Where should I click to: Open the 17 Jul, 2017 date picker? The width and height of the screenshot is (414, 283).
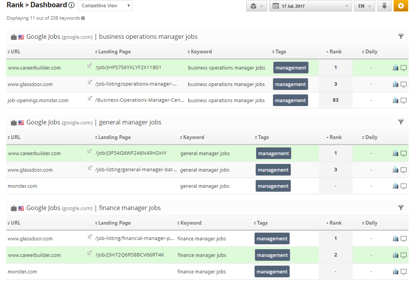pos(310,6)
